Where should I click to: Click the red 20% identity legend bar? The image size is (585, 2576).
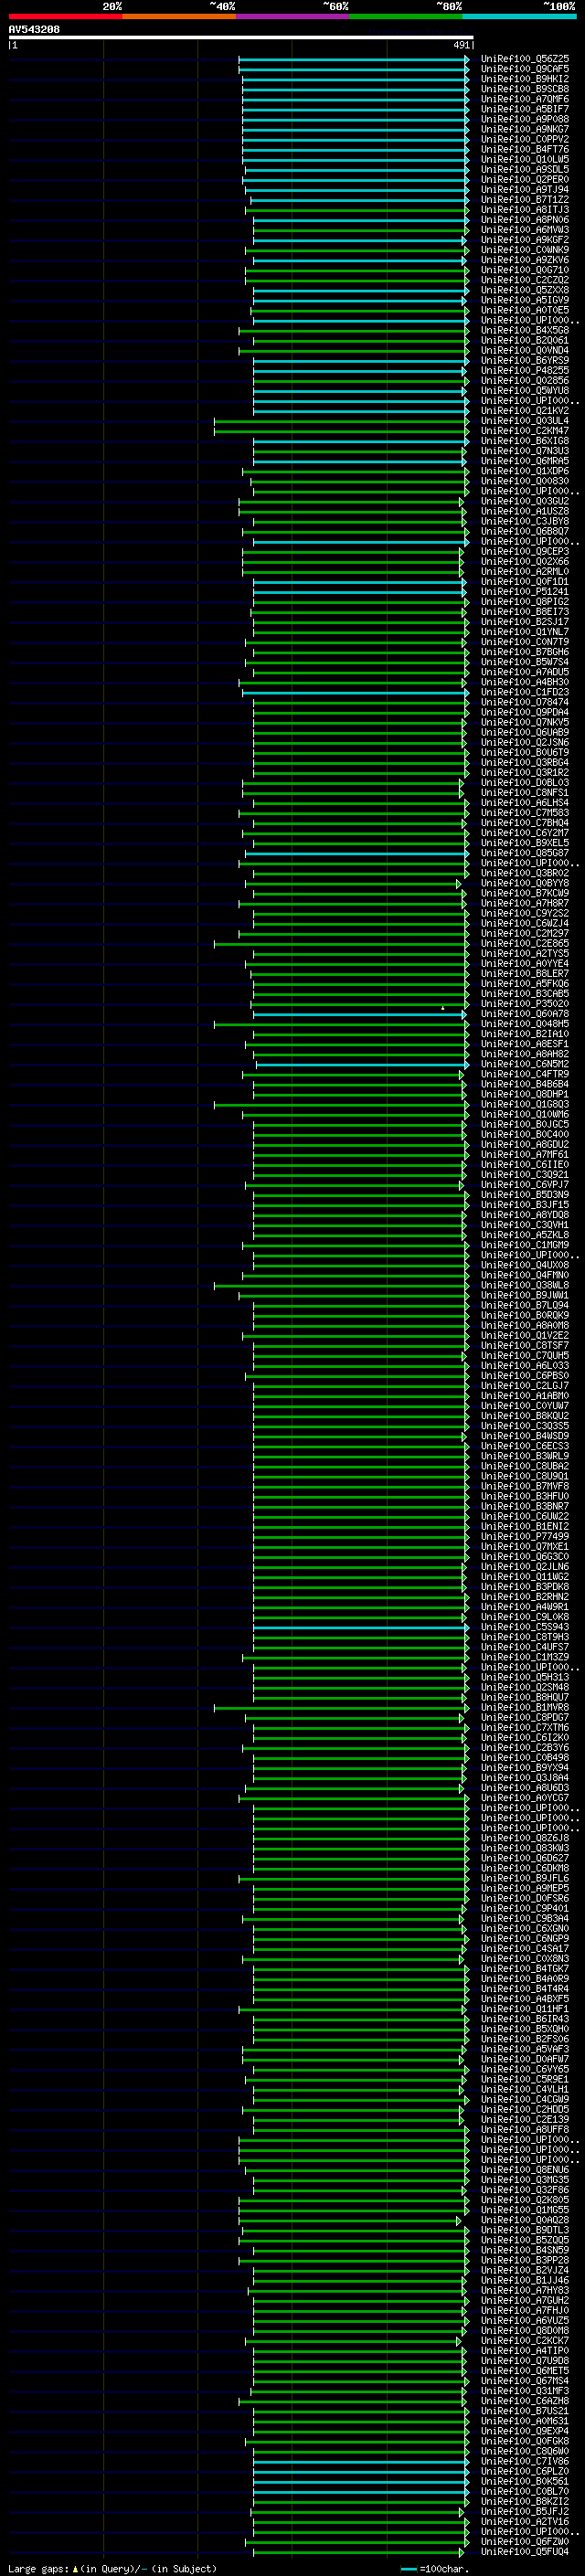65,16
